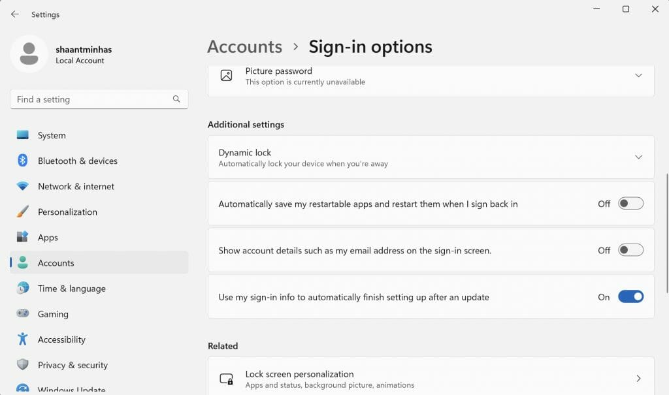The height and width of the screenshot is (395, 669).
Task: Turn on showing account details on sign-in screen
Action: point(630,249)
